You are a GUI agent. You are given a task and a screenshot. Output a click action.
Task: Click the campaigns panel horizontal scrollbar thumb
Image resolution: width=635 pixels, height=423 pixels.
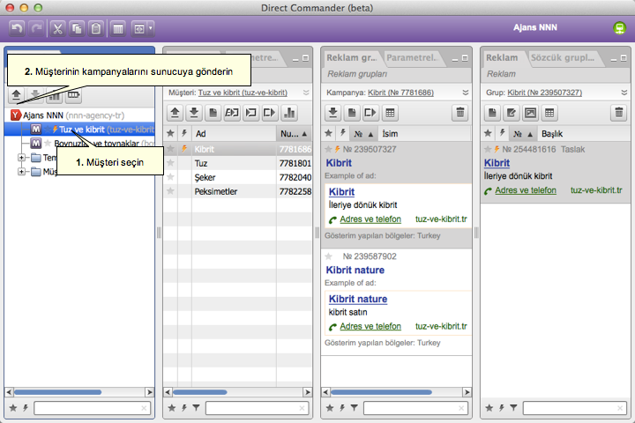[x=200, y=392]
